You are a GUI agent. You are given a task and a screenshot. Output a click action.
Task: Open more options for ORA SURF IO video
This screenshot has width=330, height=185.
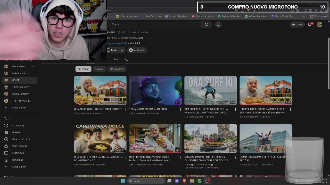coord(235,109)
